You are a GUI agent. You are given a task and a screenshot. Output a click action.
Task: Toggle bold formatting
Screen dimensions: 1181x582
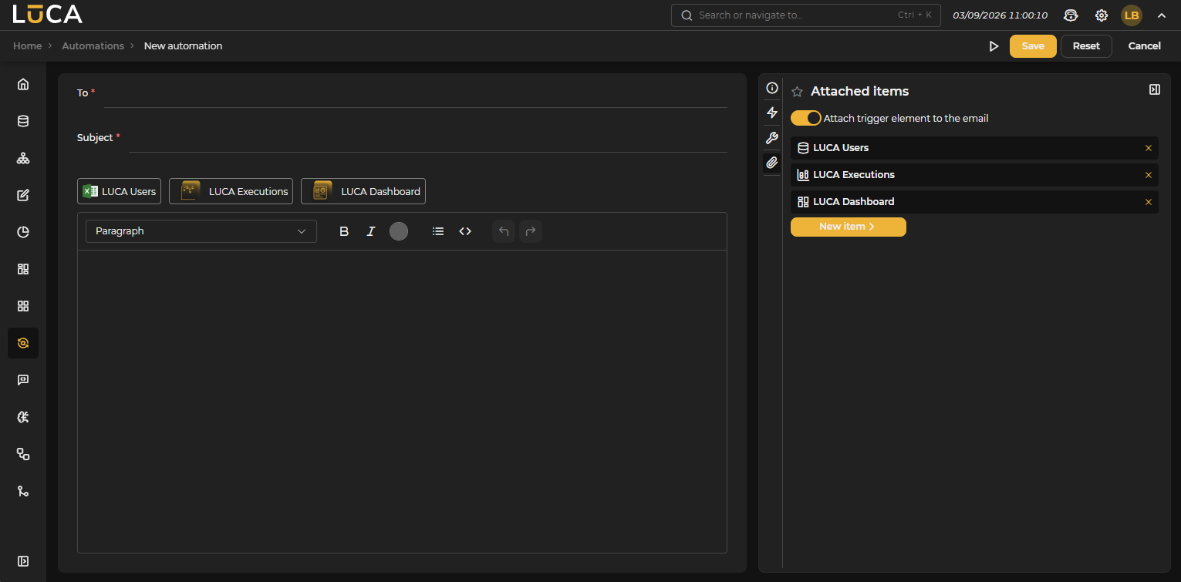coord(345,231)
